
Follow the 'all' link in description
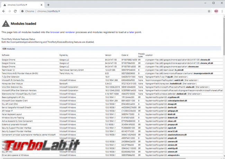point(19,32)
